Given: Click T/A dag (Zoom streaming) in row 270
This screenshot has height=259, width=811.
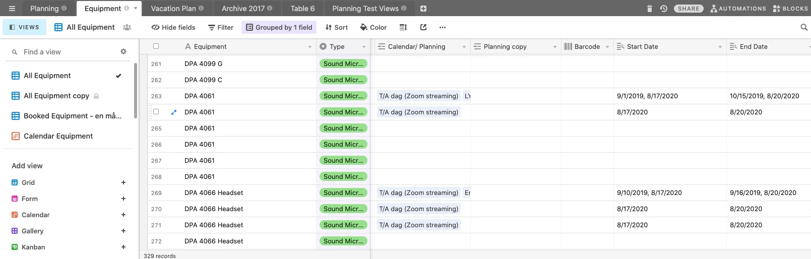Looking at the screenshot, I should (x=419, y=209).
